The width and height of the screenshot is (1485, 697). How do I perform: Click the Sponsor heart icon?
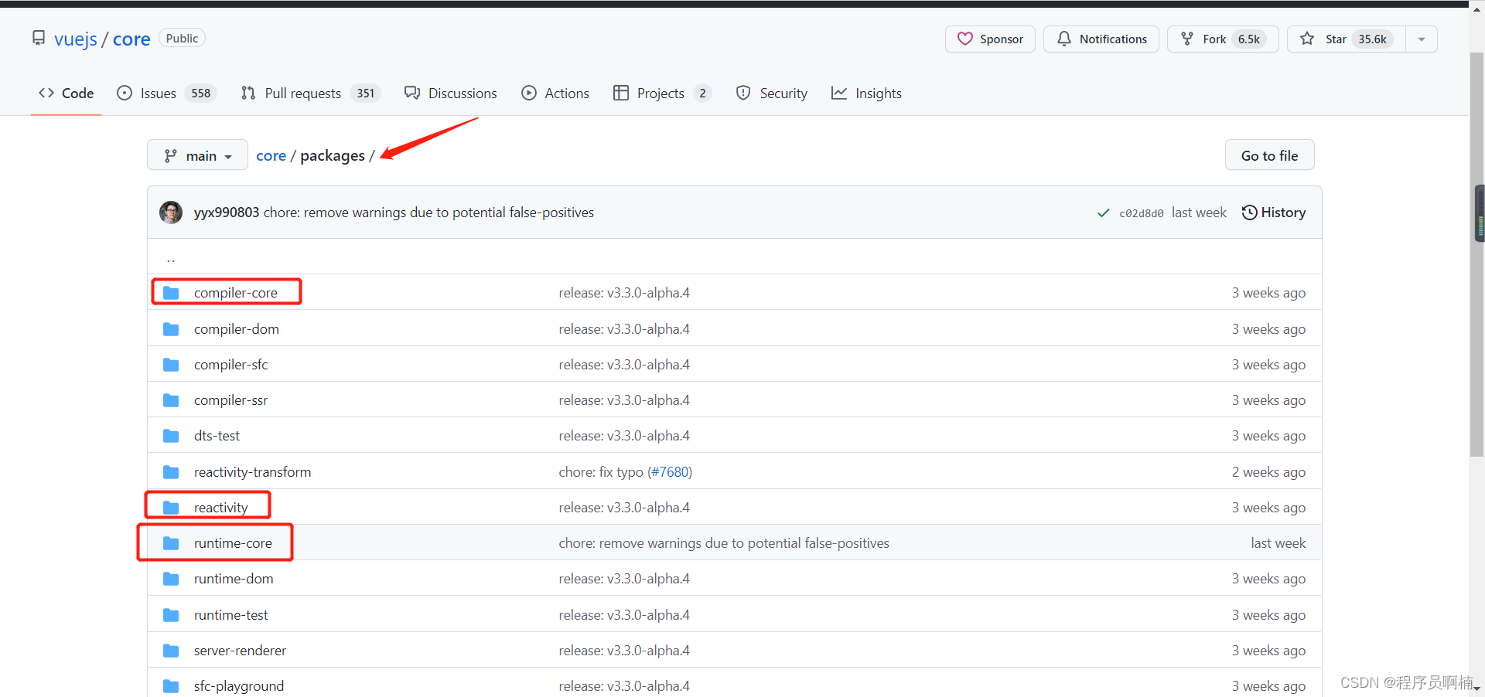pos(965,39)
